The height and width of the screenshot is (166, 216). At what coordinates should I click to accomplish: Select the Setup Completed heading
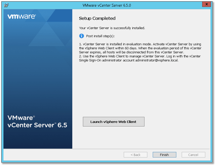[97, 18]
